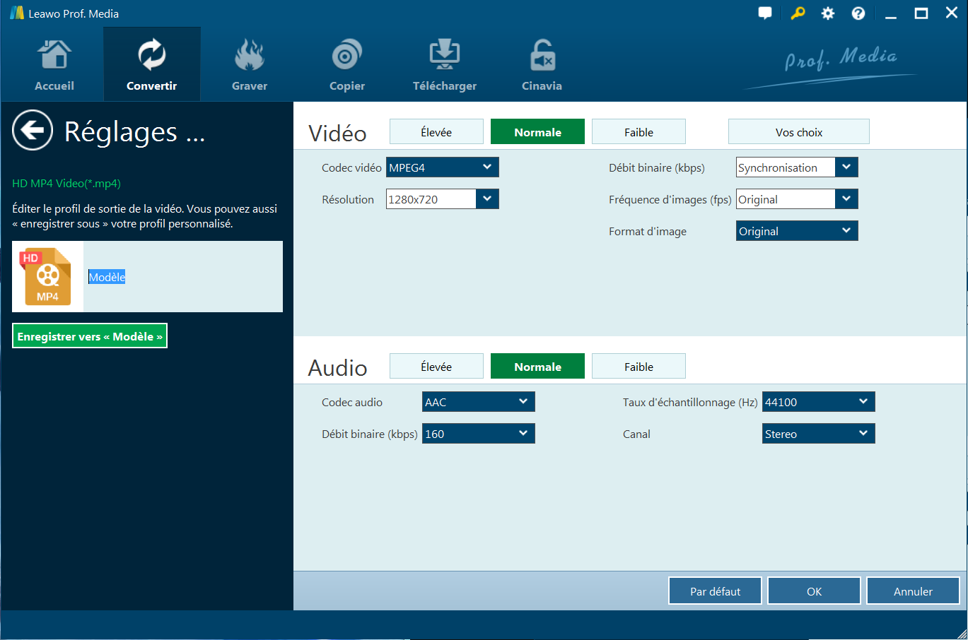The height and width of the screenshot is (640, 968).
Task: Open the Télécharger download icon
Action: click(444, 56)
